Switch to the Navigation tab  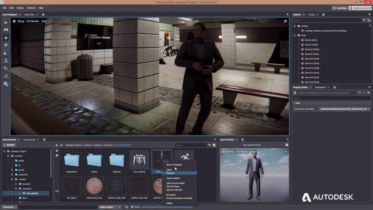[320, 87]
